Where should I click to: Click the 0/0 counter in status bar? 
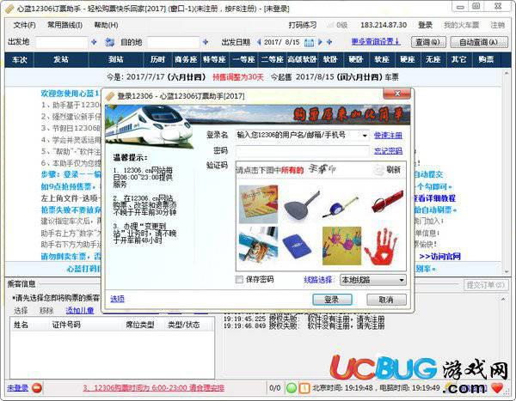pos(275,388)
